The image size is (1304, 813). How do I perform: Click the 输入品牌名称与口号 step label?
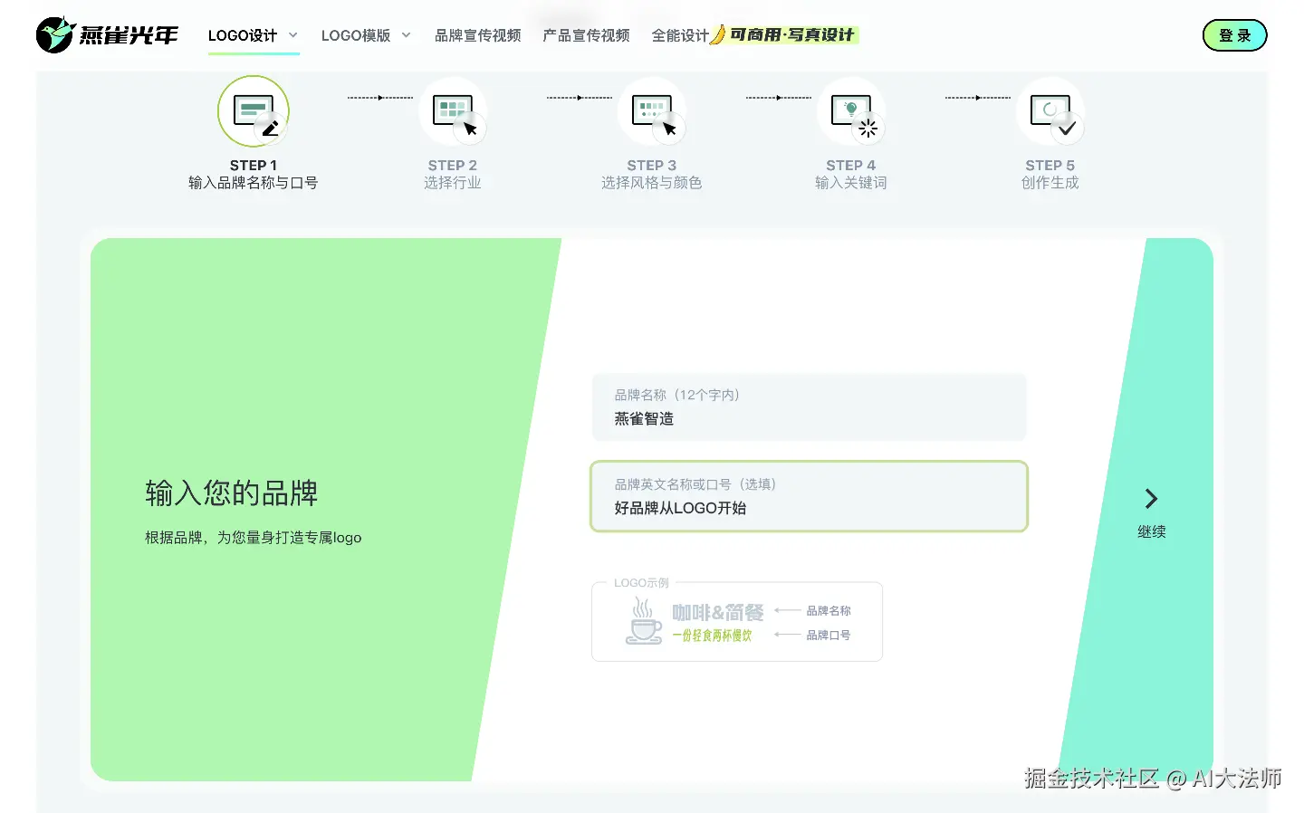pos(254,183)
